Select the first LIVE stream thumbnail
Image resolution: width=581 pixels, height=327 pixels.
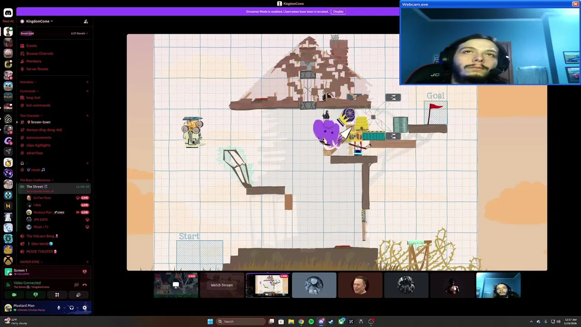(x=176, y=285)
